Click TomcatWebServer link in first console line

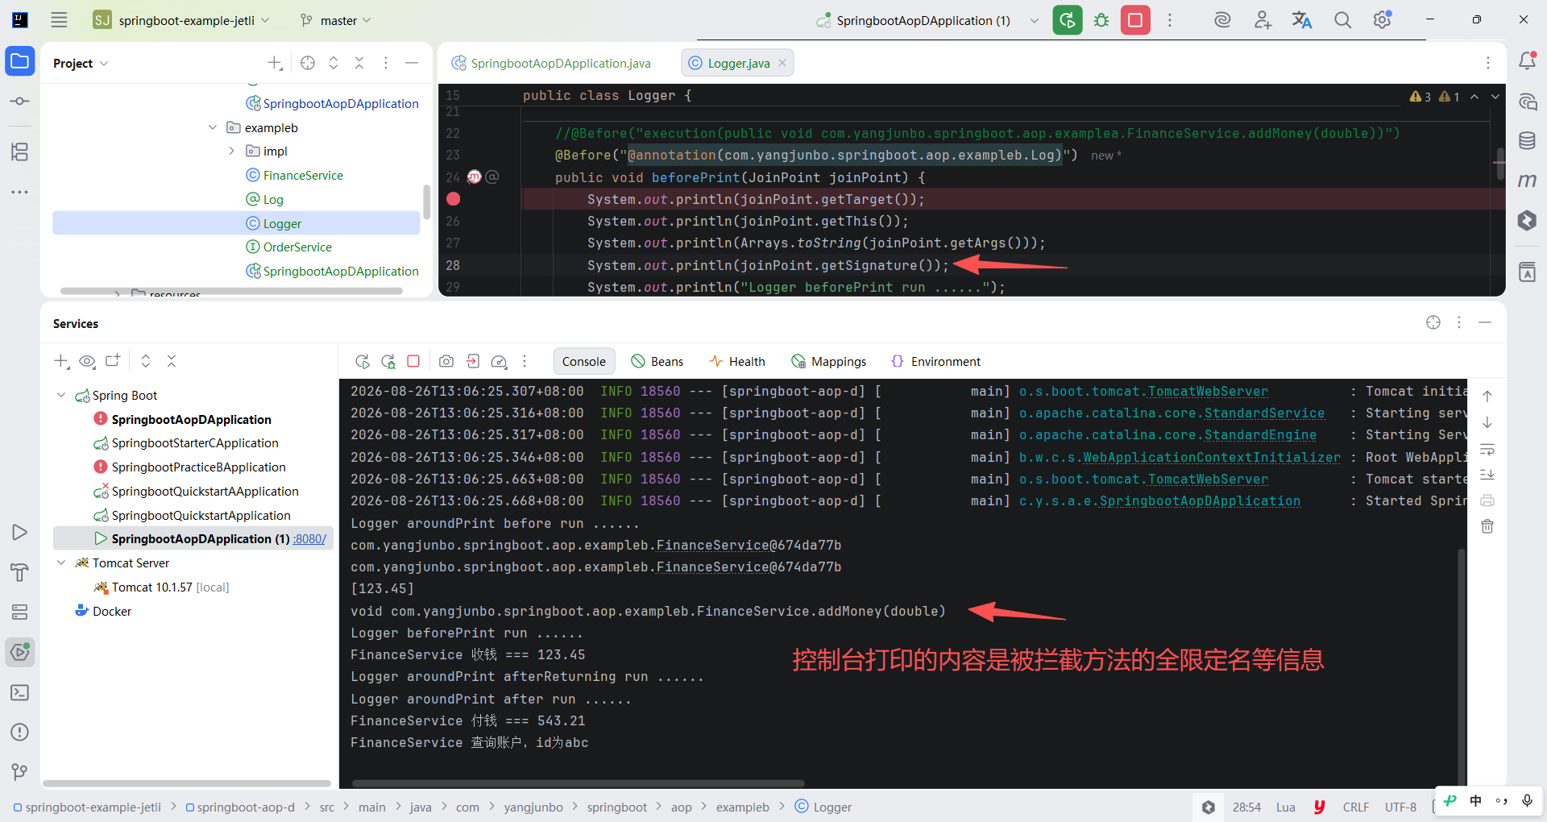(1208, 391)
